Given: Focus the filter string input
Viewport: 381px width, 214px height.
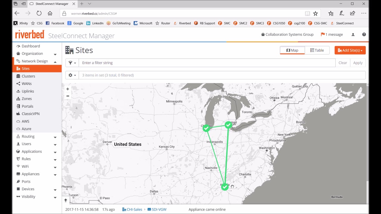Looking at the screenshot, I should tap(207, 63).
